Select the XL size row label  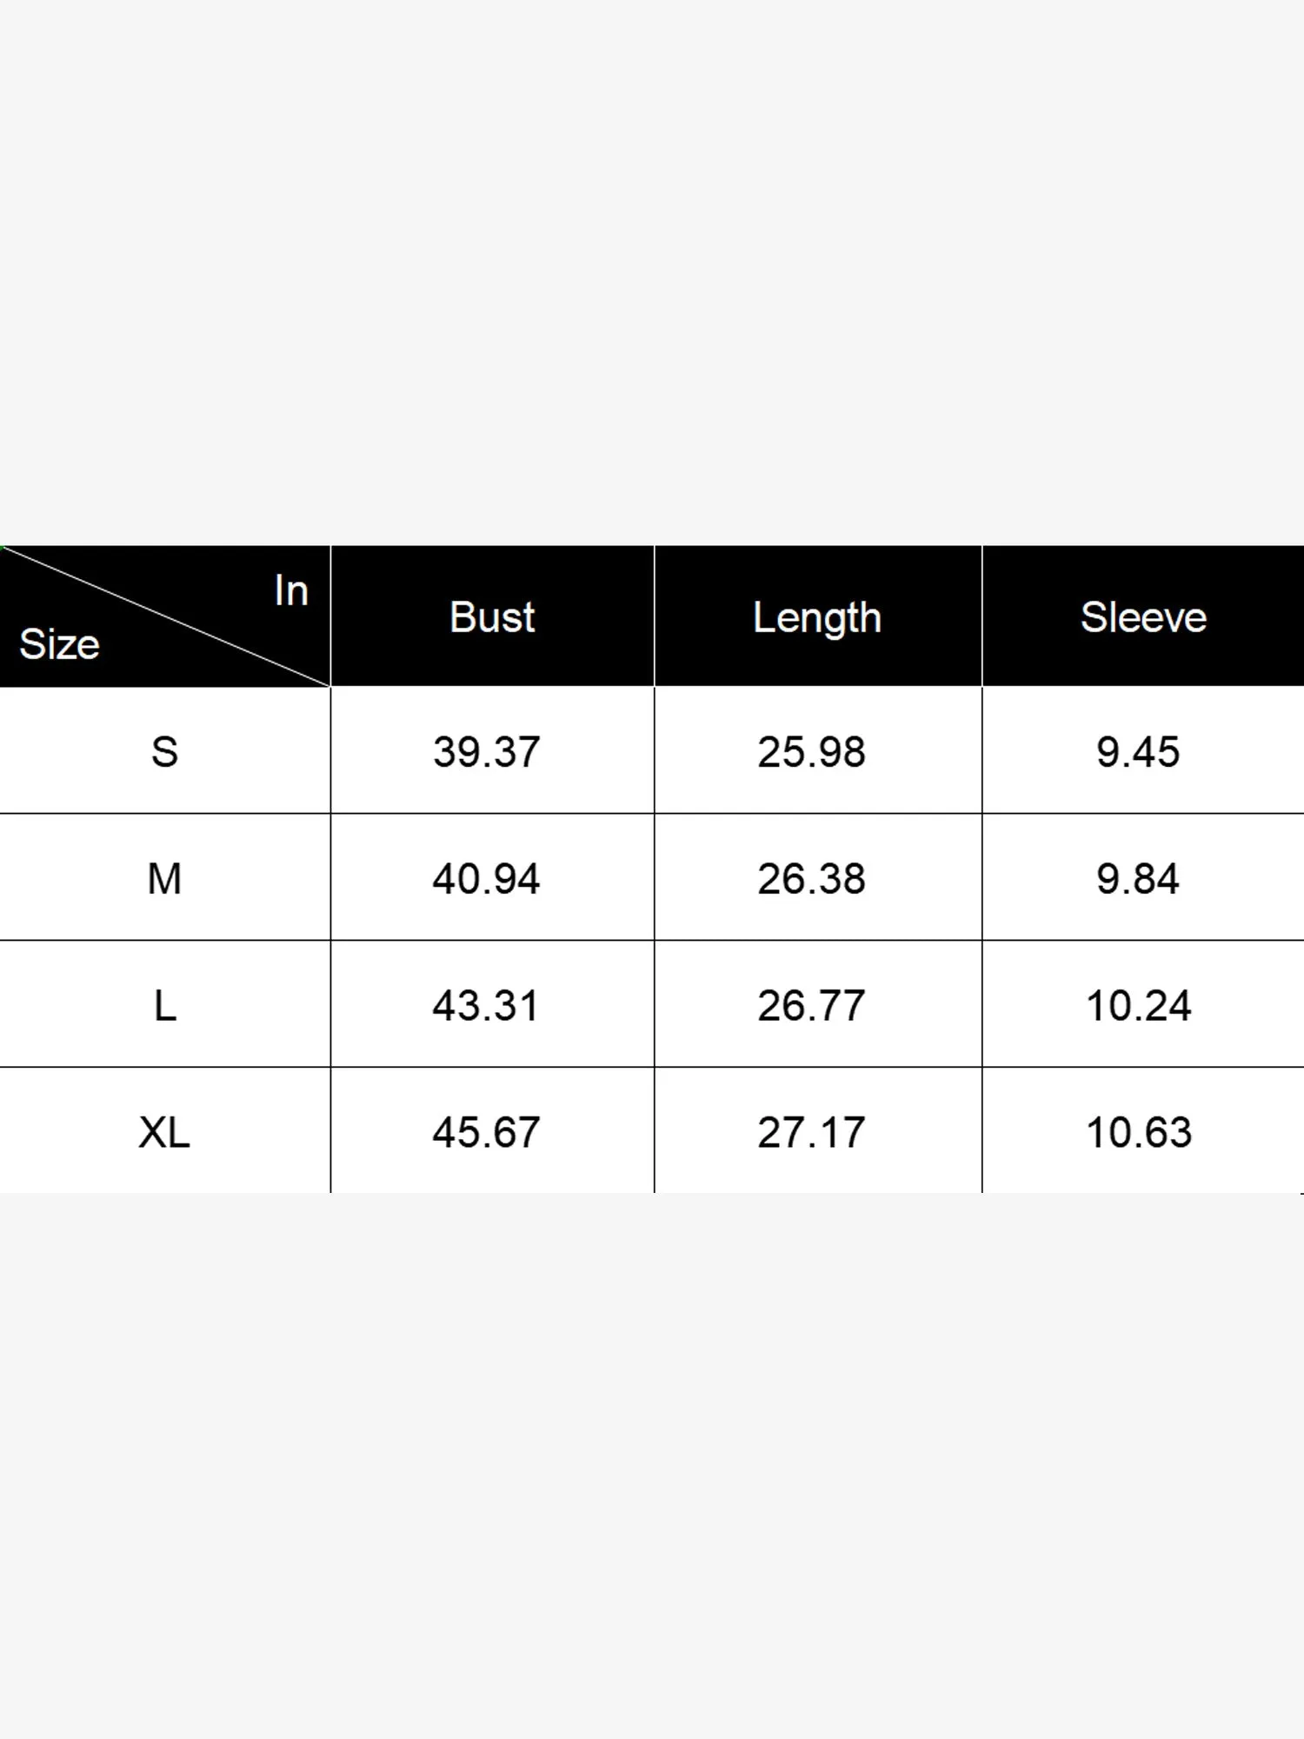pos(164,1133)
